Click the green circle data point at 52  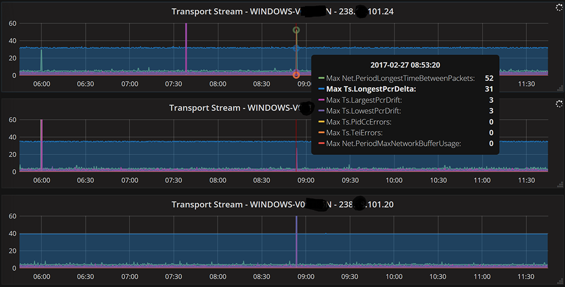[296, 30]
